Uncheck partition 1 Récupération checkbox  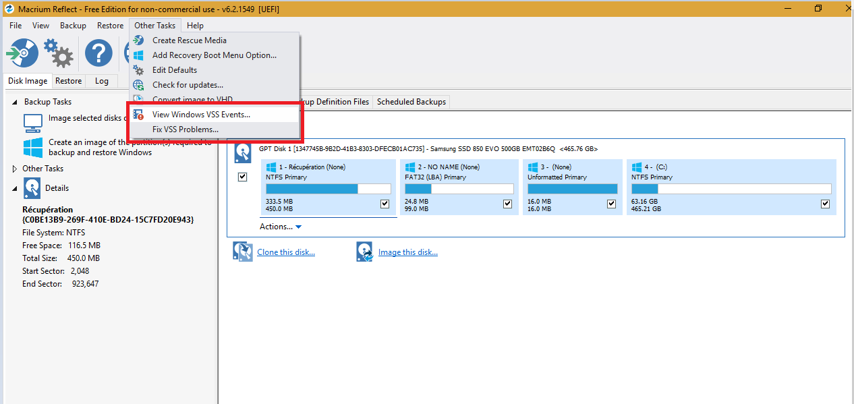(385, 204)
